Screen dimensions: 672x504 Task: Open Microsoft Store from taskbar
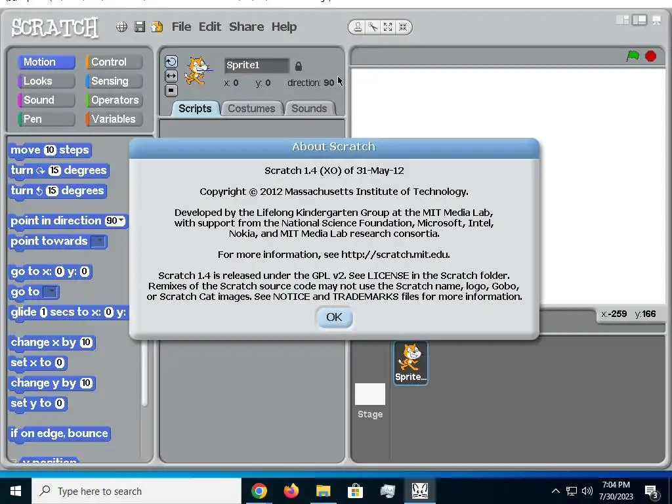[355, 491]
